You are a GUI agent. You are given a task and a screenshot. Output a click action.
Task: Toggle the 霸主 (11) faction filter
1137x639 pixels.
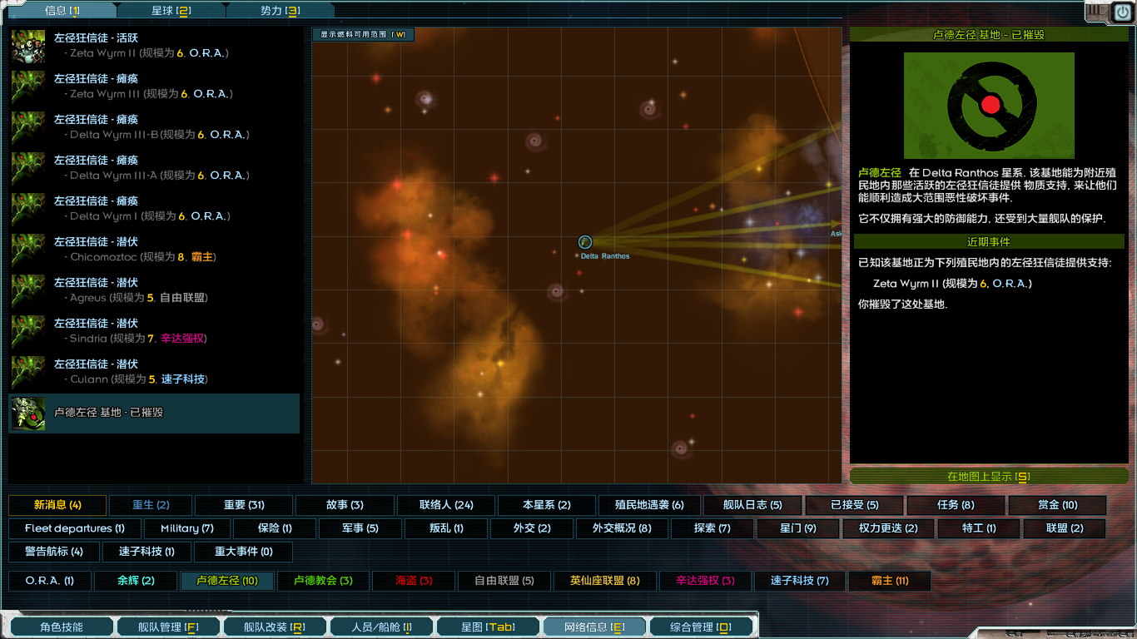pyautogui.click(x=890, y=581)
